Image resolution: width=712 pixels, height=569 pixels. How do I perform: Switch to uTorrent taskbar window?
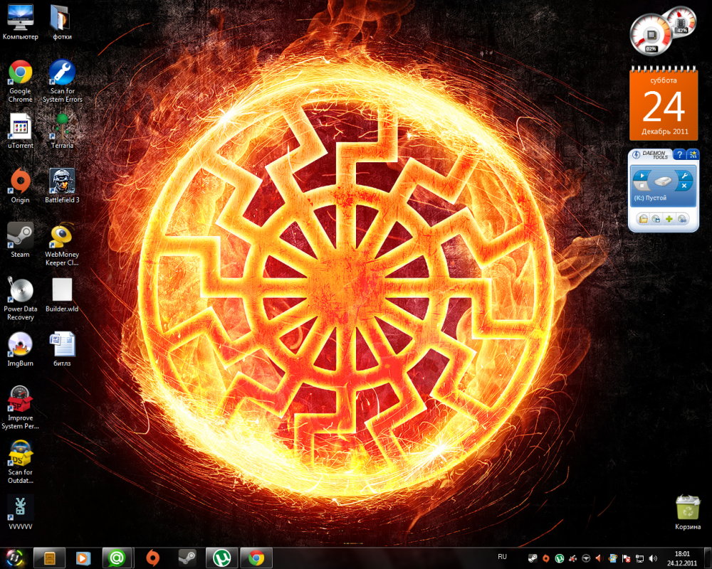click(221, 558)
